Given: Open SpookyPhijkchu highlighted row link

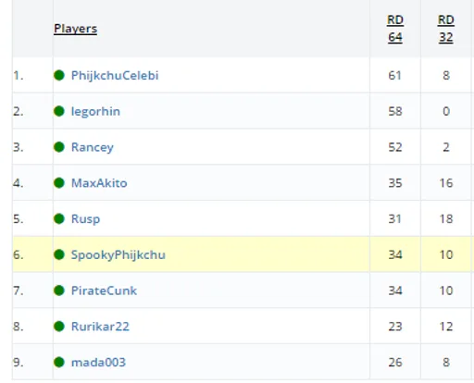Looking at the screenshot, I should pyautogui.click(x=118, y=255).
